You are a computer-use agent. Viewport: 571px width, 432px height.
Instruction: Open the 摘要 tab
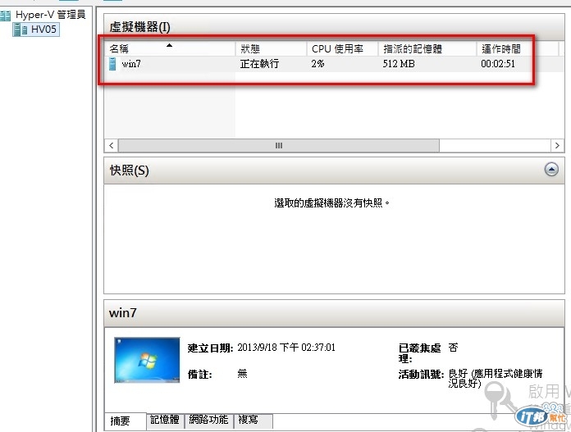[125, 421]
